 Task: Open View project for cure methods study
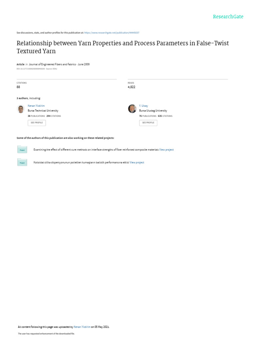click(x=166, y=150)
